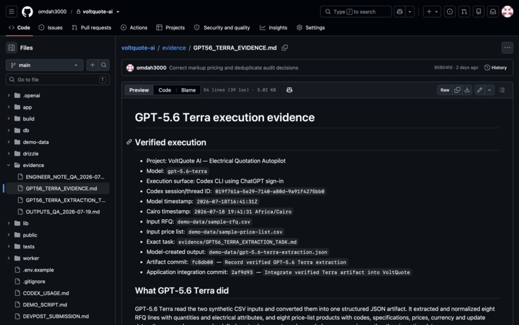Open DEVPOST_SUBMISSION.md file
Viewport: 519px width, 325px height.
(x=55, y=317)
